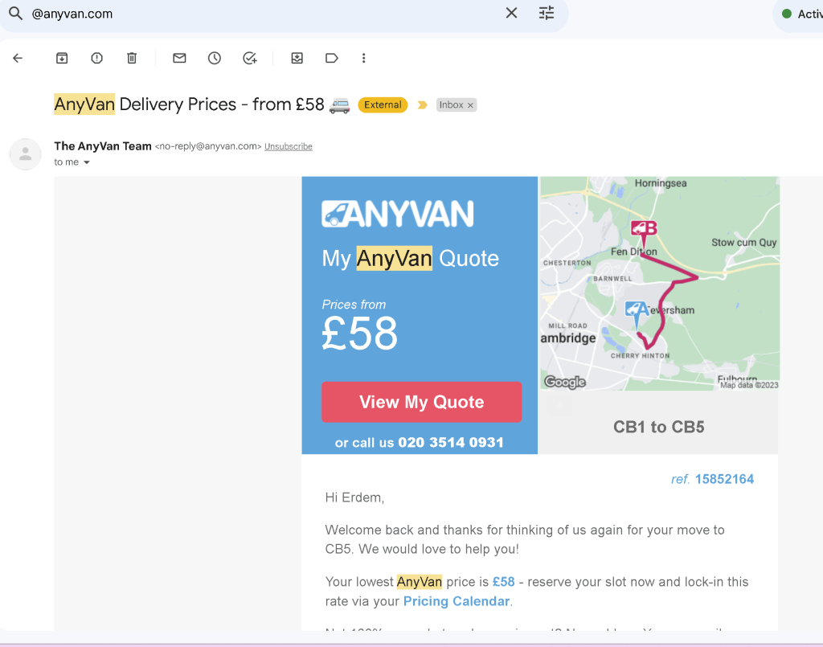This screenshot has height=647, width=823.
Task: Add this email to Tasks
Action: tap(250, 58)
